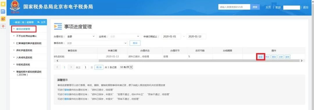Click the 搜索 search button in header
The width and height of the screenshot is (314, 110).
click(255, 7)
